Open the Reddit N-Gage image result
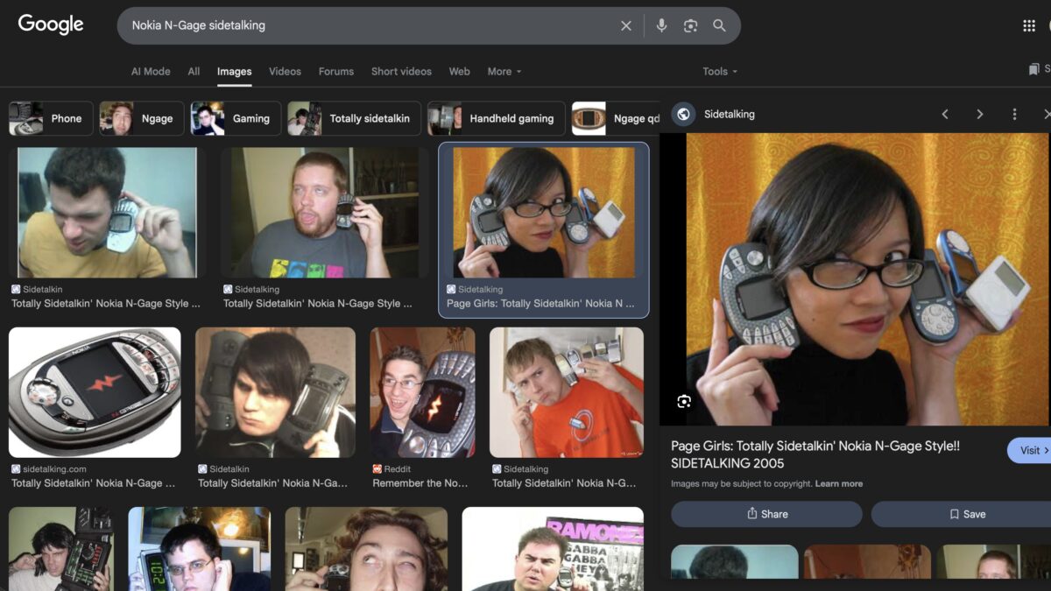The image size is (1051, 591). point(422,392)
